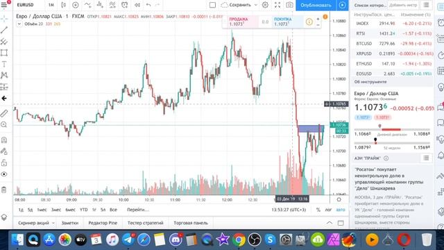Viewport: 444px width, 250px height.
Task: Click Перейти… go to date
Action: pyautogui.click(x=138, y=210)
